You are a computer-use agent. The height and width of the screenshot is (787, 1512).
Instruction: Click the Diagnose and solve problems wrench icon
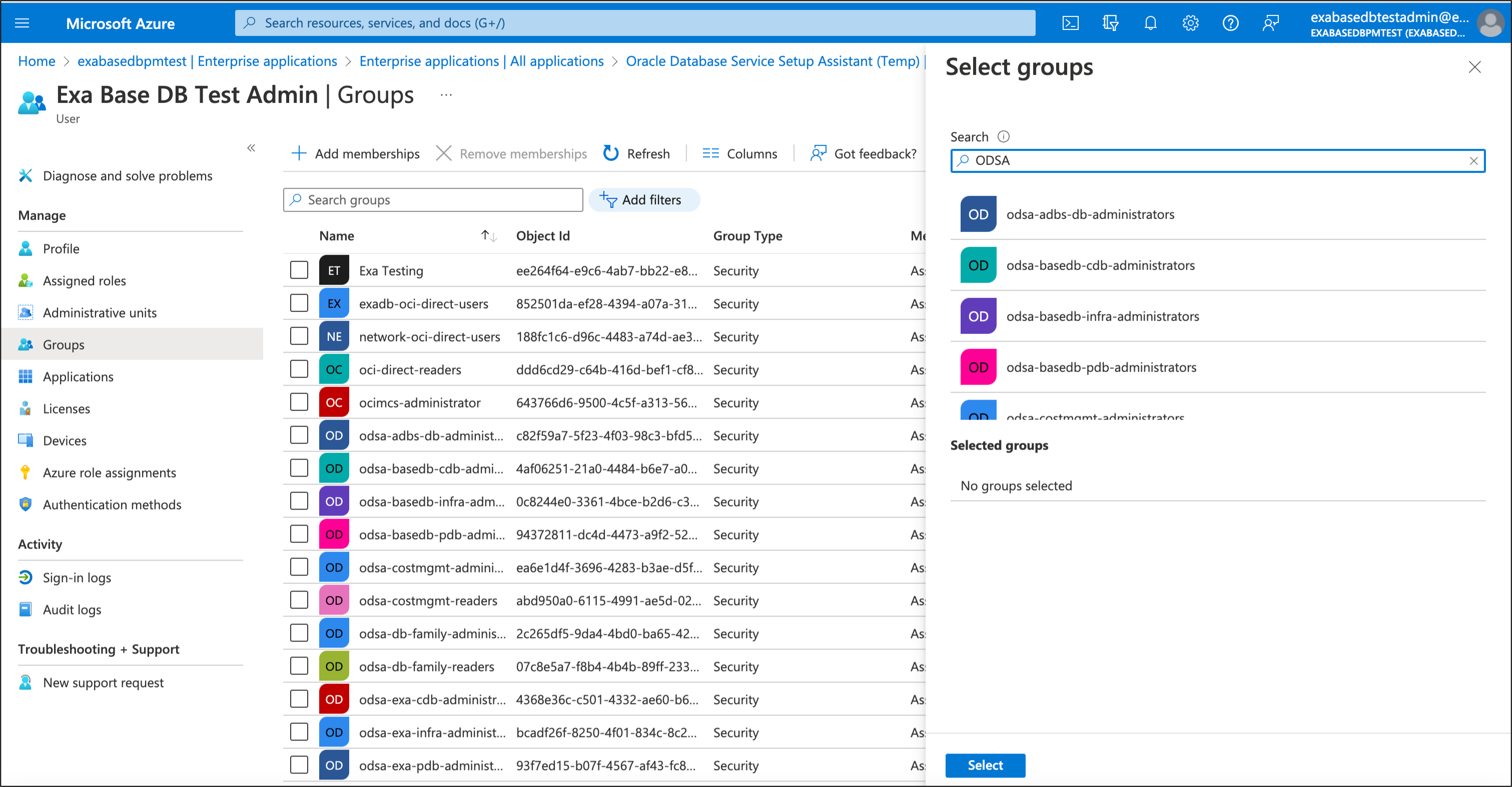point(25,175)
